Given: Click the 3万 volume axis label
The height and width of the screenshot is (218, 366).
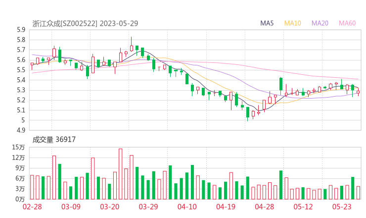Looking at the screenshot, I should coord(20,189).
